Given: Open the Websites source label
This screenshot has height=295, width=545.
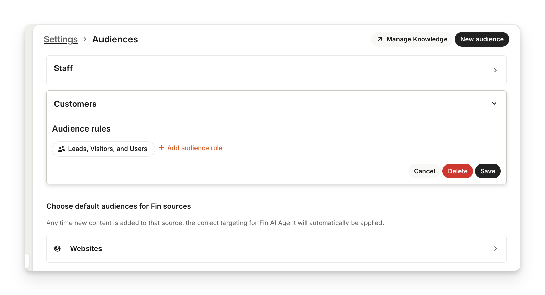Looking at the screenshot, I should click(x=86, y=249).
